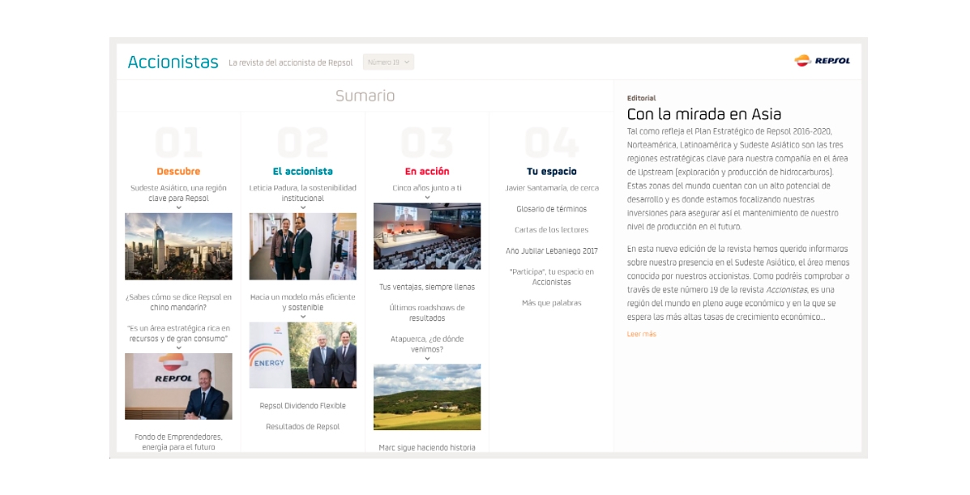
Task: Open Año Jubilar Lebaniego 2017 article
Action: click(551, 250)
